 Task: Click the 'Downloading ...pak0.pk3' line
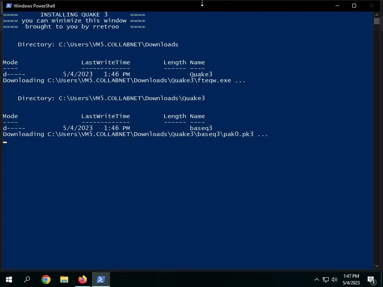click(x=135, y=134)
